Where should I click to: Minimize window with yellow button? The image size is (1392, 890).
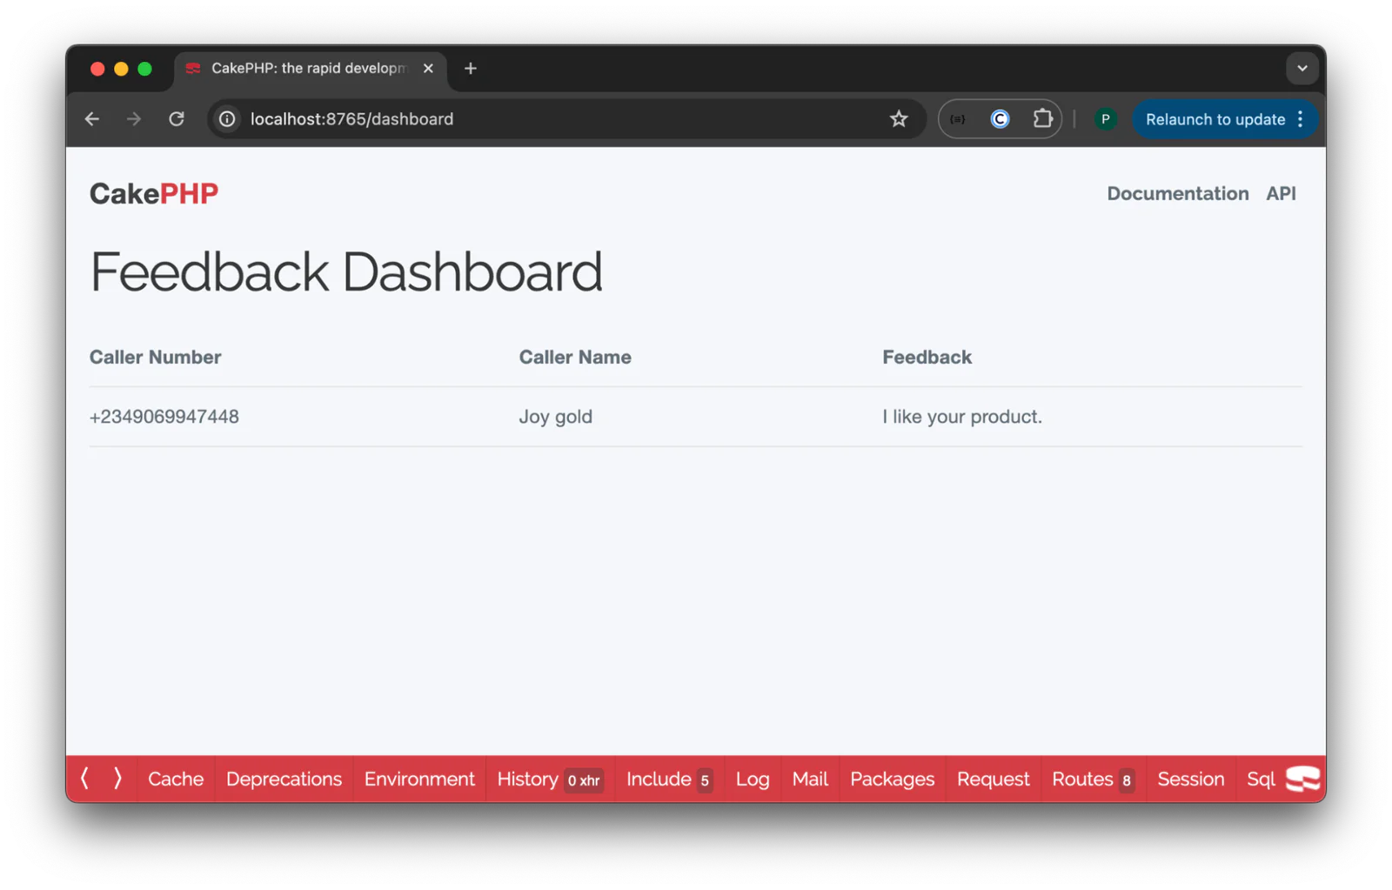tap(121, 69)
